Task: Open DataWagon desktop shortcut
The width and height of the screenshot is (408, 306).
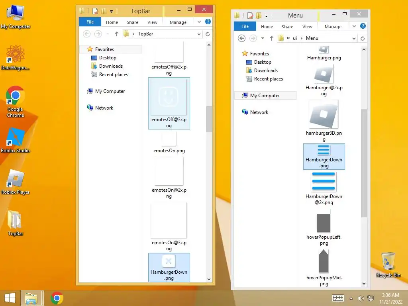Action: pos(16,57)
